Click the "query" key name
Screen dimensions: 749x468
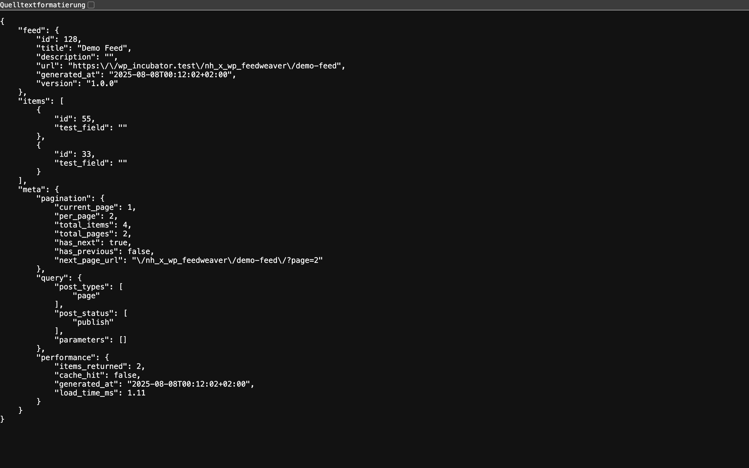pos(52,278)
